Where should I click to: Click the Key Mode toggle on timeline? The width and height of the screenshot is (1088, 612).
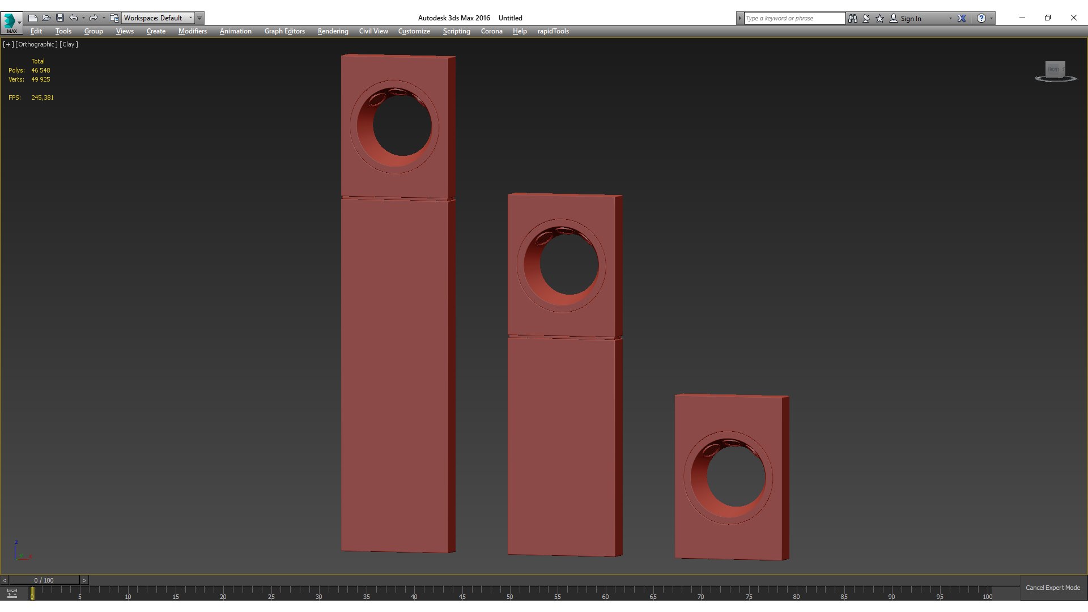[x=12, y=593]
